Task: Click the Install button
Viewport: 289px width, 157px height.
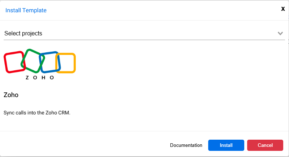Action: [x=226, y=145]
